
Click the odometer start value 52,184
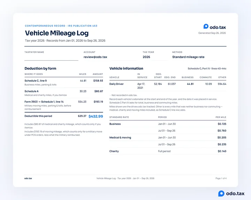point(158,84)
